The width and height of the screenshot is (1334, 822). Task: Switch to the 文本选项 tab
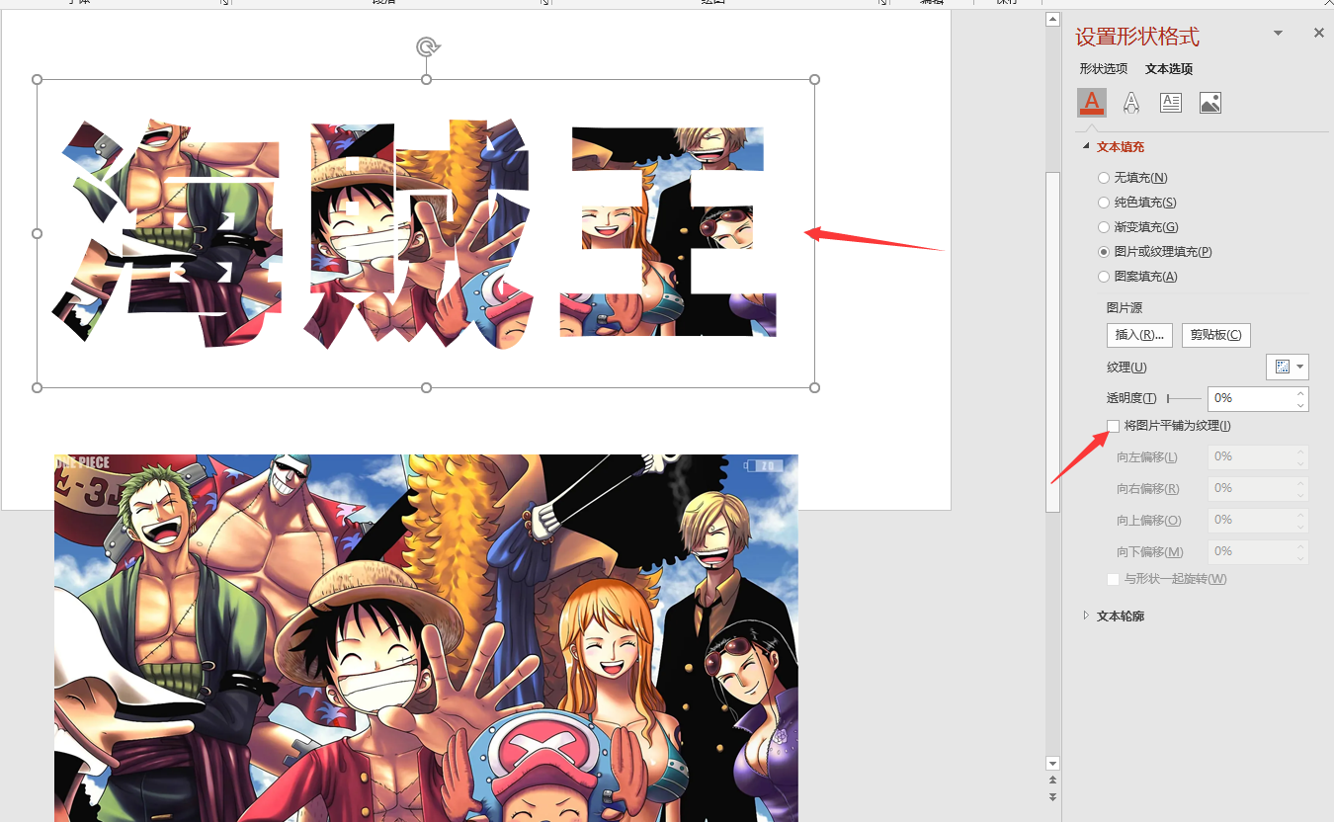click(1169, 69)
